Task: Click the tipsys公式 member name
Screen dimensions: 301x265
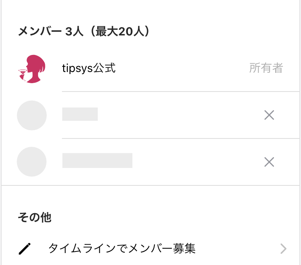Action: [89, 68]
